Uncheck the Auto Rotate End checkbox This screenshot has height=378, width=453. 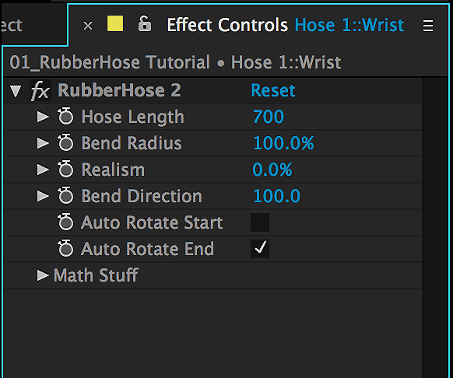click(260, 249)
